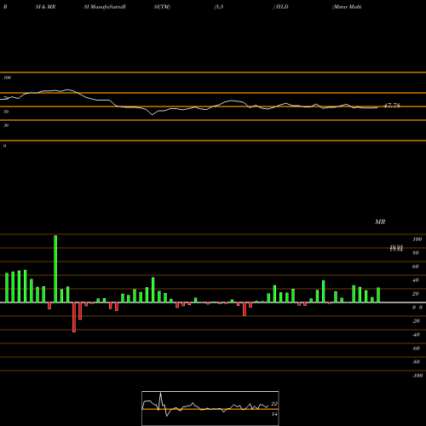Click the 100 label on RSI axis
The image size is (426, 426).
(8, 78)
